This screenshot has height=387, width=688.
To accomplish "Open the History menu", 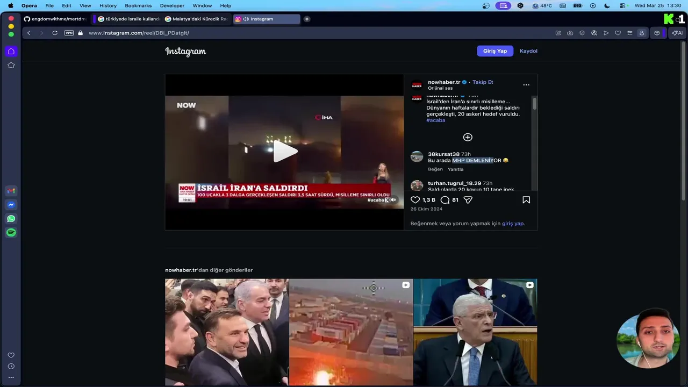I will coord(108,5).
